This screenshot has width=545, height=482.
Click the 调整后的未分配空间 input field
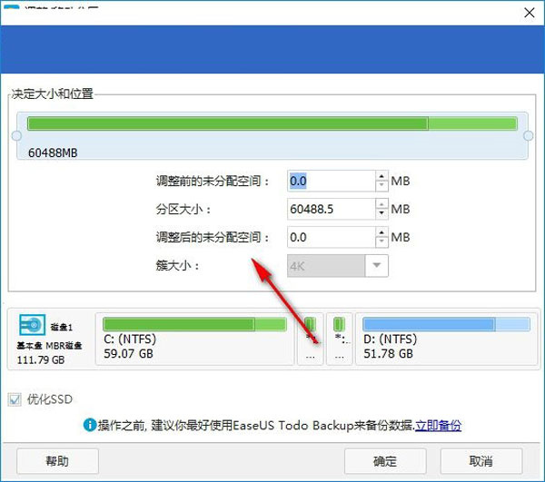pos(332,237)
